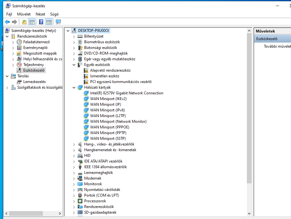Open the Művelet menu
Screen dimensions: 291x219
click(x=24, y=14)
